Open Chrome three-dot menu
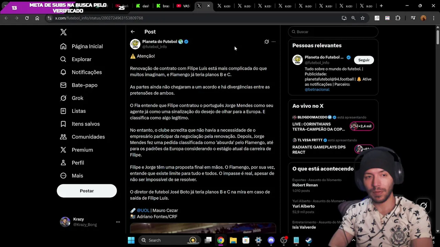 [x=433, y=18]
